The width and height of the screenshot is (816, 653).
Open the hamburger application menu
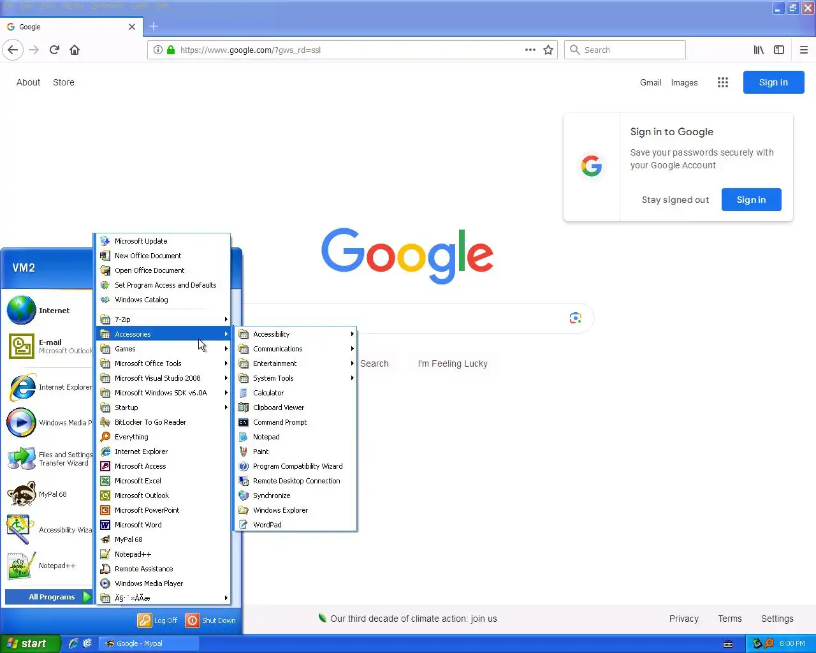(x=804, y=50)
